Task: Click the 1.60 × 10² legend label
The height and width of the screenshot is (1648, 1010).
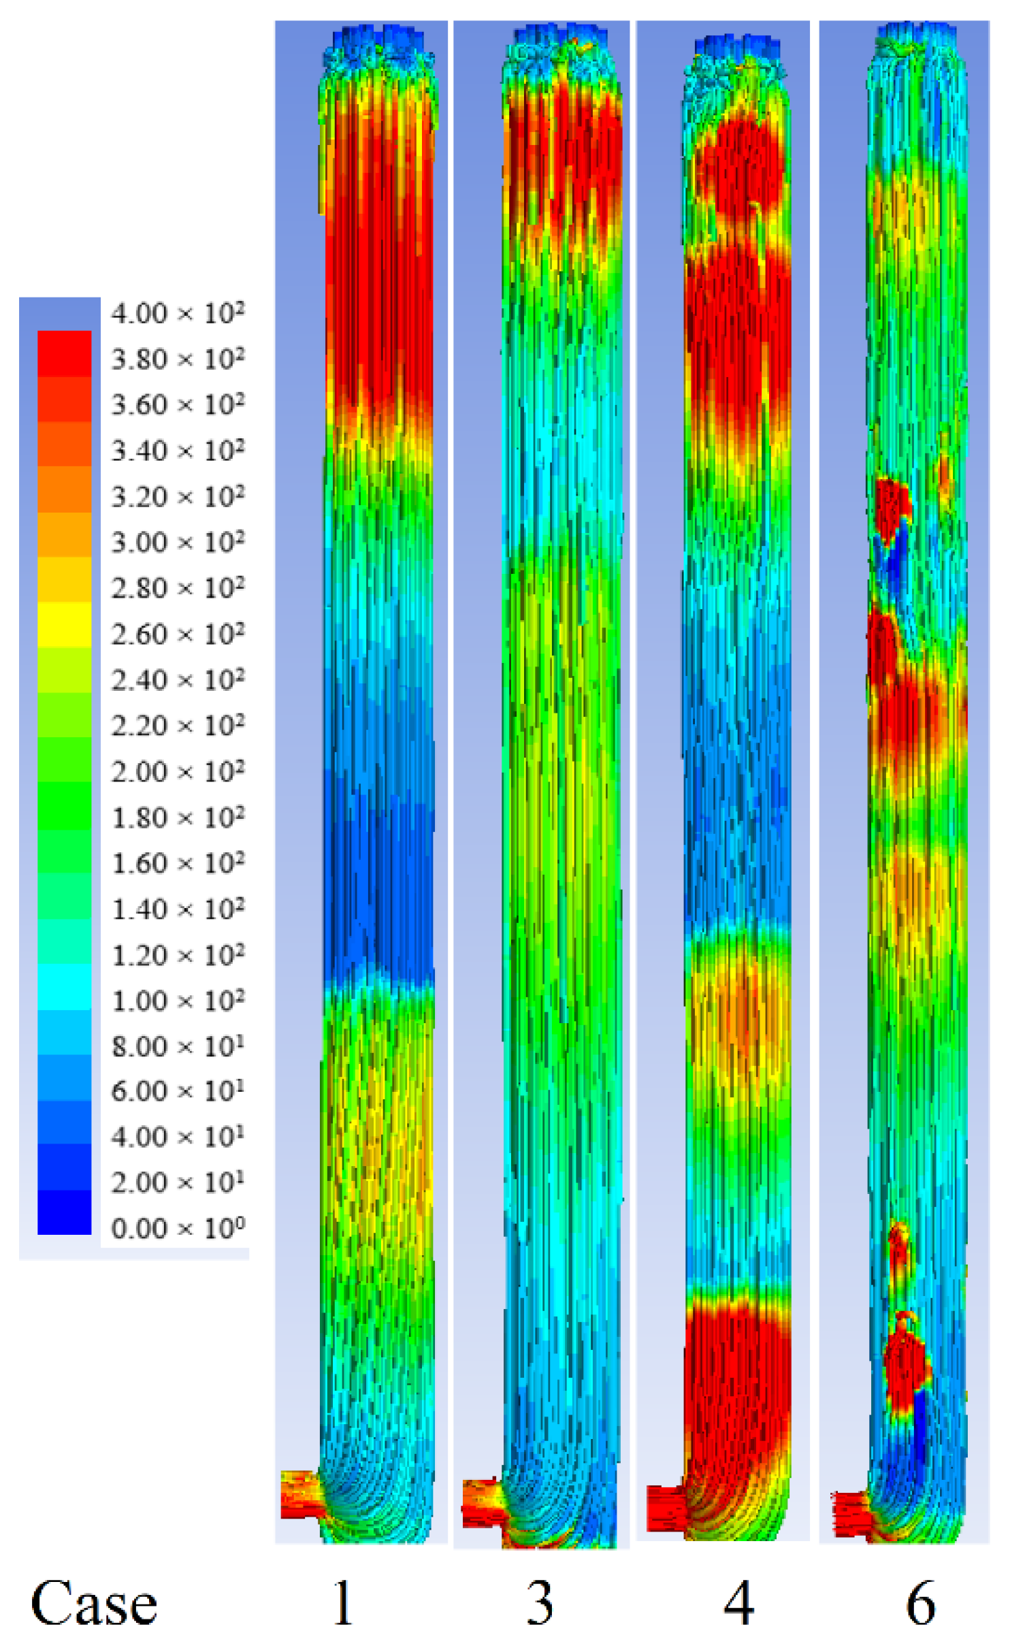Action: 178,862
